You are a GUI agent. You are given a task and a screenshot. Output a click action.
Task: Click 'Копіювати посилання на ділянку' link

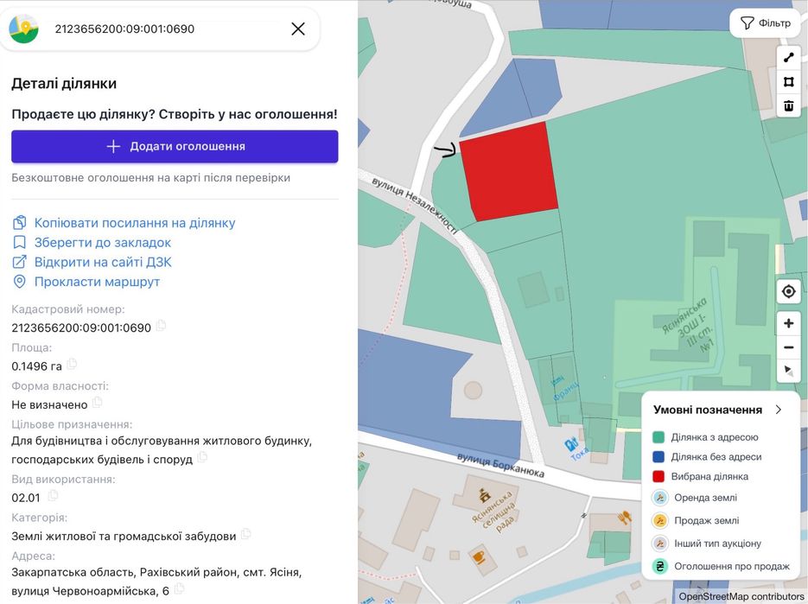tap(135, 223)
